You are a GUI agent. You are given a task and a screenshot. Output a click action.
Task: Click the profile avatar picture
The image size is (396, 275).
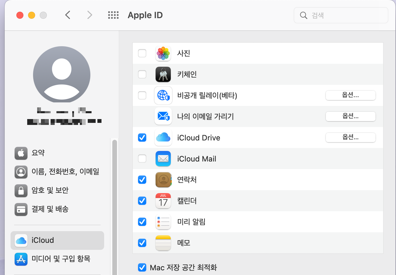coord(62,74)
